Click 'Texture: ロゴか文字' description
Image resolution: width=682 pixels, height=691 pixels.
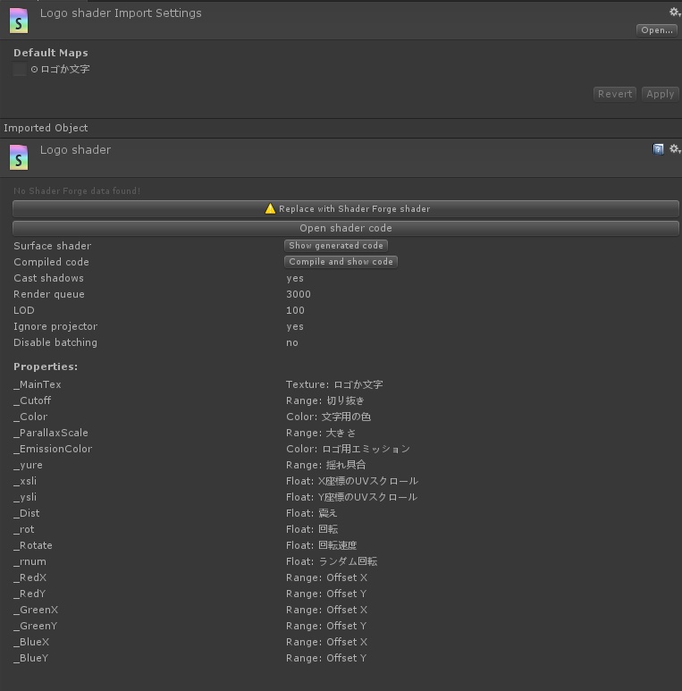pos(334,384)
